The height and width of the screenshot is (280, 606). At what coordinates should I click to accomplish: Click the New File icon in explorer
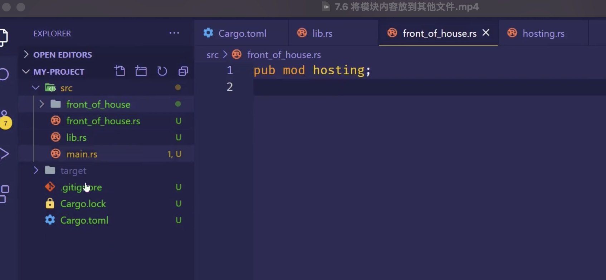click(x=120, y=71)
